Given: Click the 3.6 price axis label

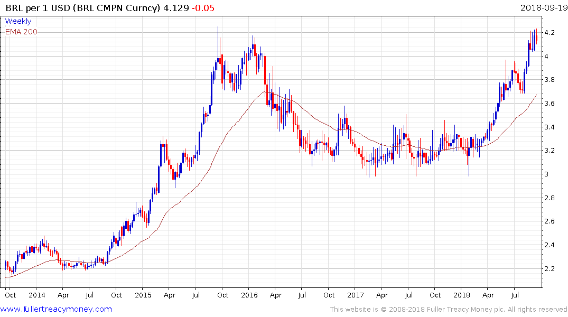Looking at the screenshot, I should (x=550, y=103).
